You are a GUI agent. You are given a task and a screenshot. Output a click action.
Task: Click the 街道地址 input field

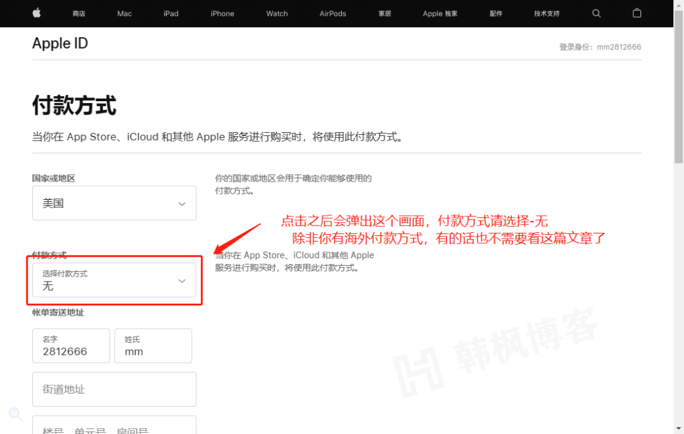click(114, 389)
